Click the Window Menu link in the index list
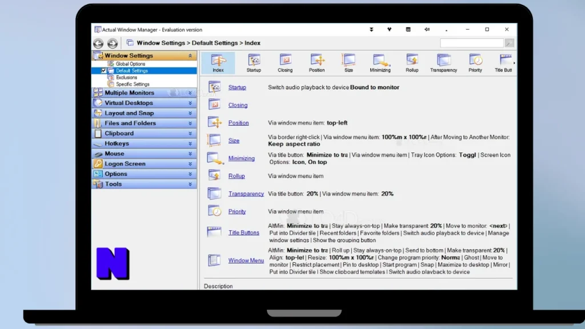 [246, 260]
